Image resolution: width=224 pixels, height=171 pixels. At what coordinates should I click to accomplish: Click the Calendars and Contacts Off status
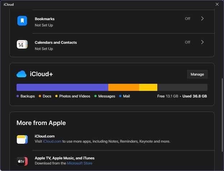click(187, 42)
